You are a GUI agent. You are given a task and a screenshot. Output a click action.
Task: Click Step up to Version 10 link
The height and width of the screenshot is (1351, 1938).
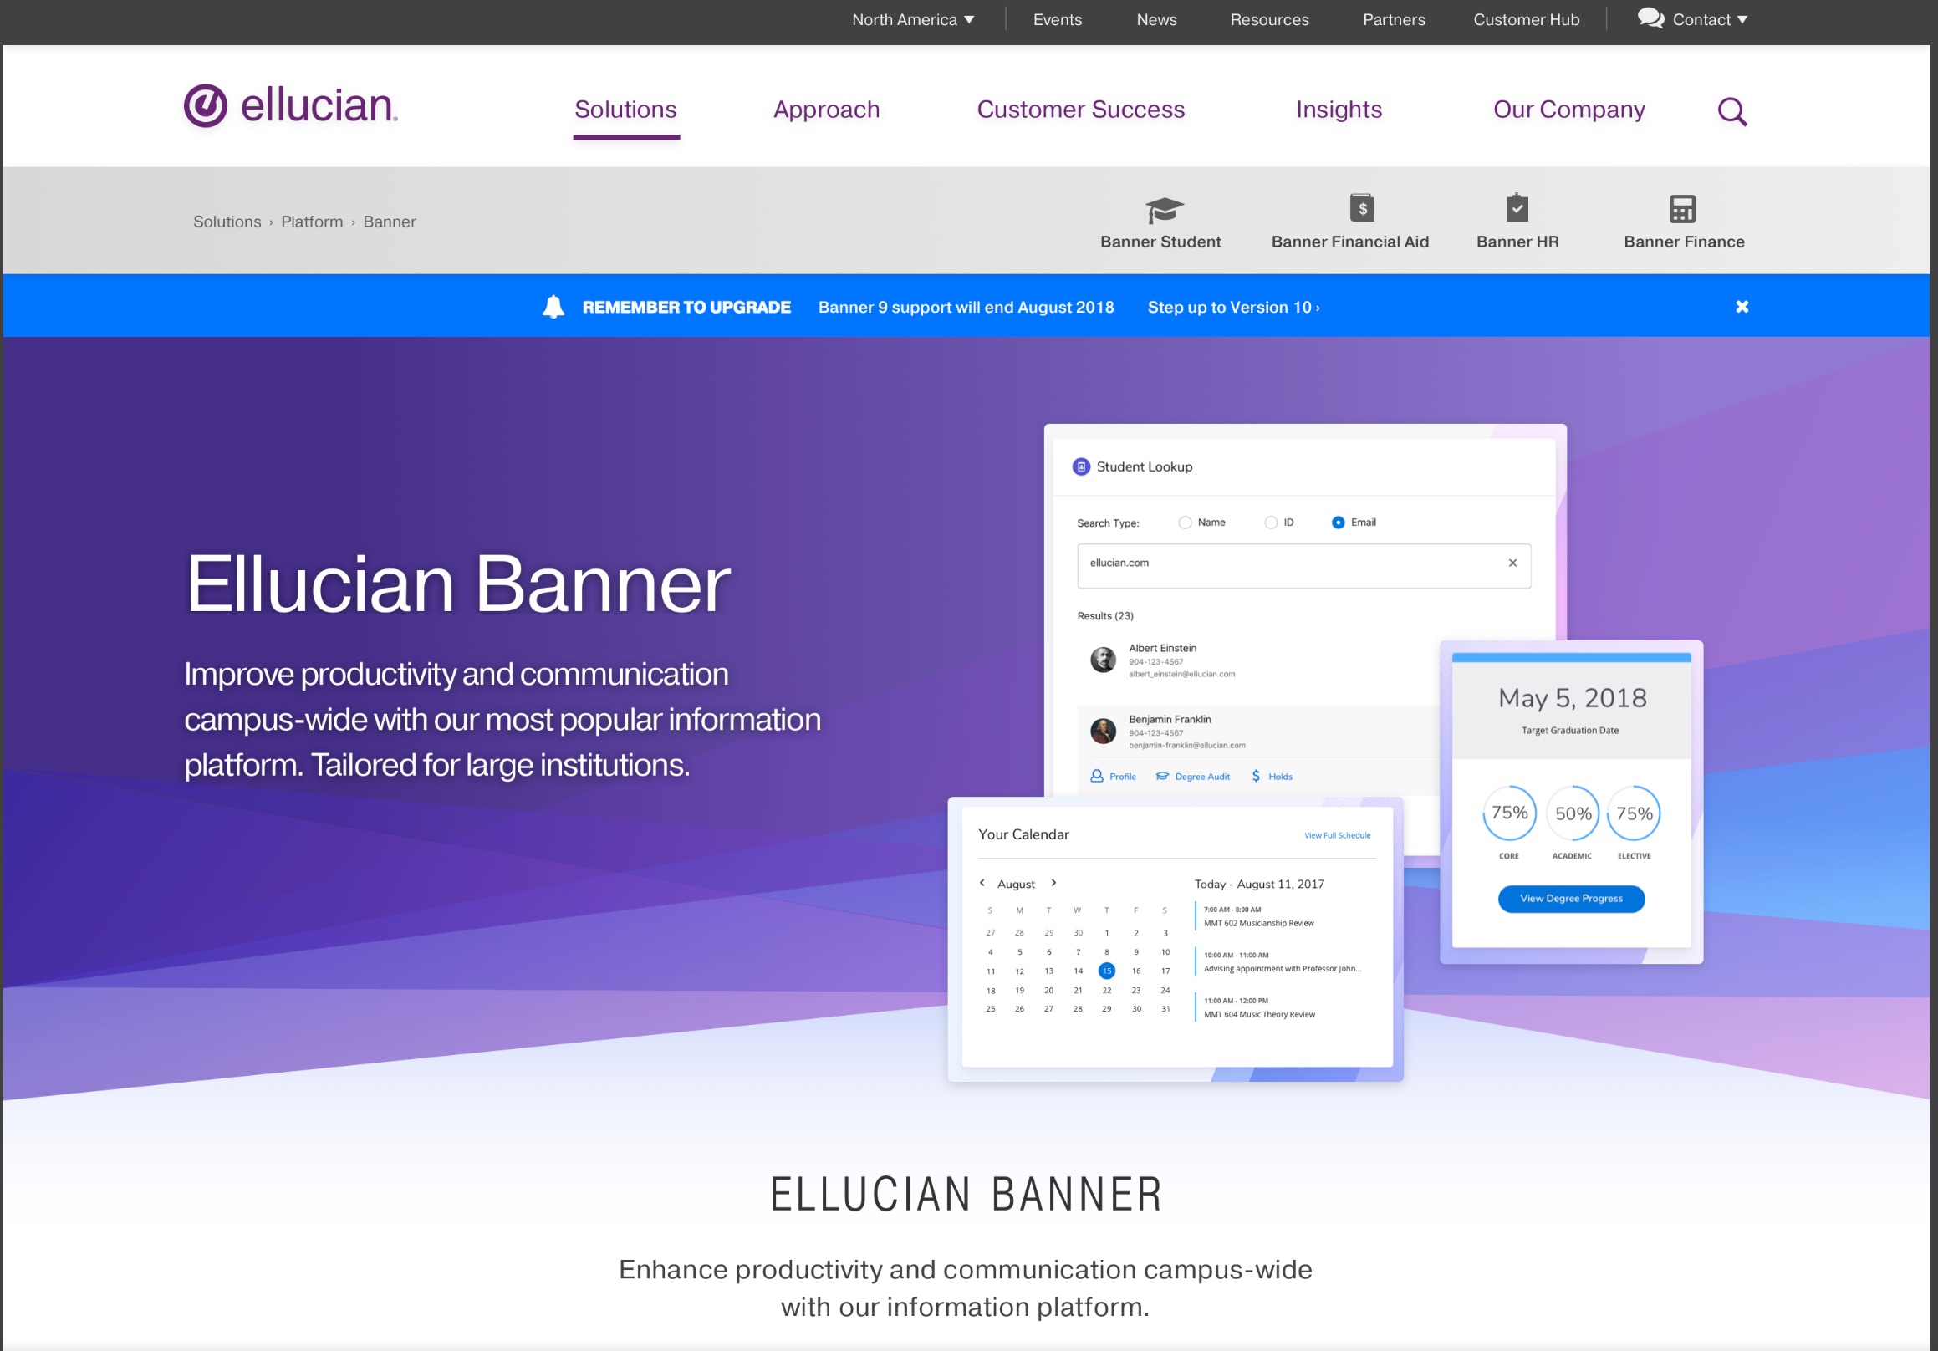pos(1233,307)
